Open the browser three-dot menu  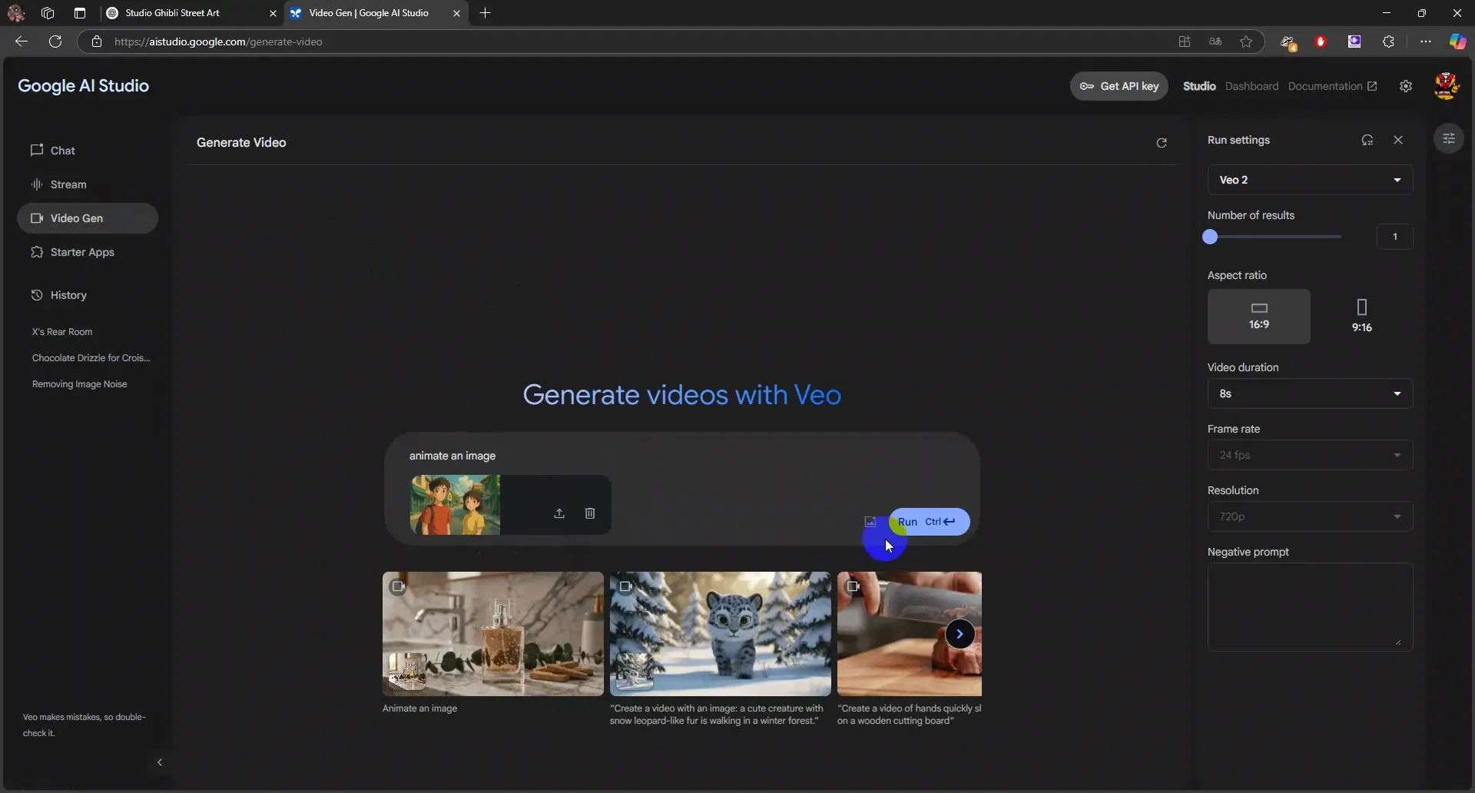click(x=1426, y=41)
